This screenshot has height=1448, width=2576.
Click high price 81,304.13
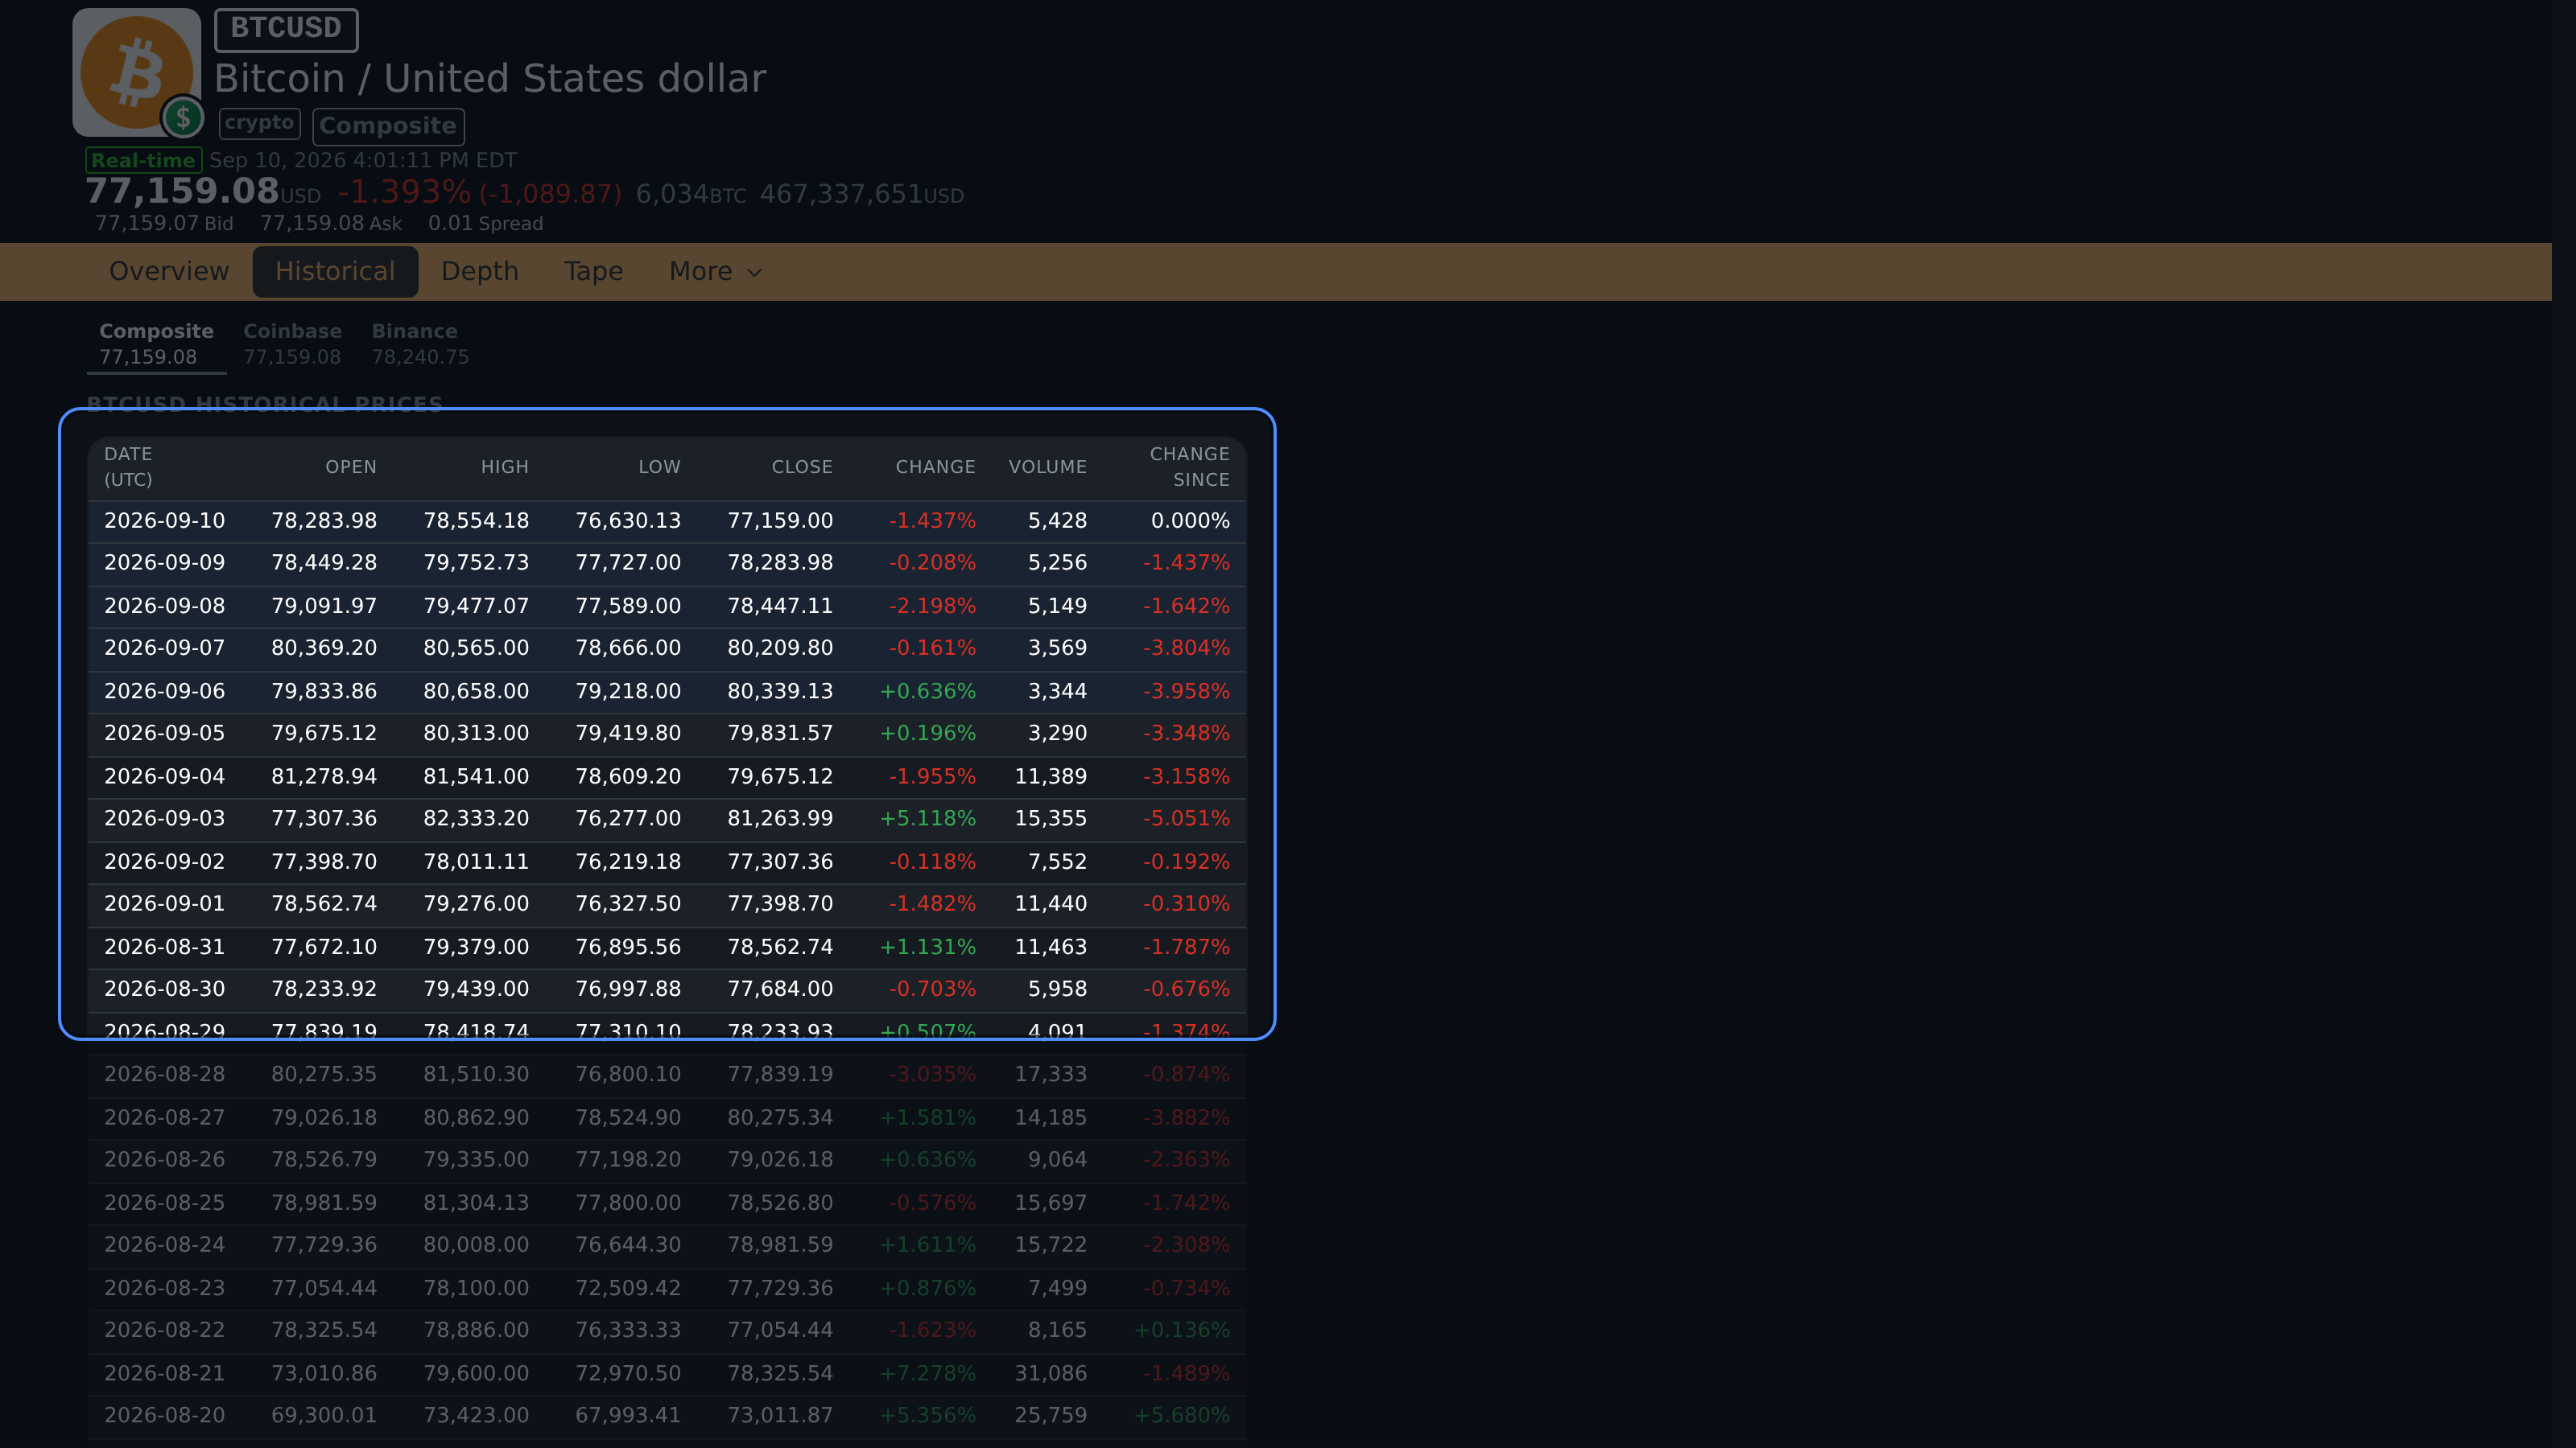point(476,1203)
